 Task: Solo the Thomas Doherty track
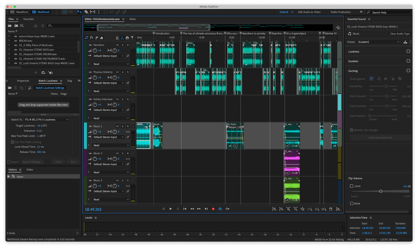click(x=123, y=72)
